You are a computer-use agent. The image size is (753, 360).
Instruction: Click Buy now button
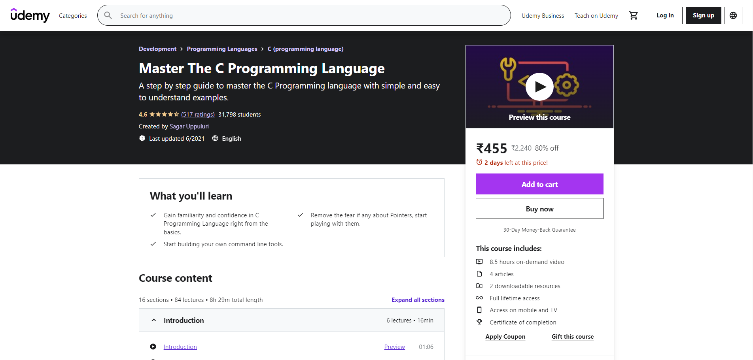coord(539,209)
